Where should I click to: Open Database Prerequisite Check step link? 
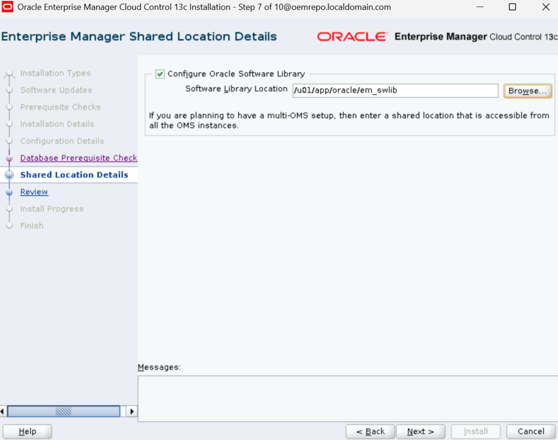tap(78, 157)
